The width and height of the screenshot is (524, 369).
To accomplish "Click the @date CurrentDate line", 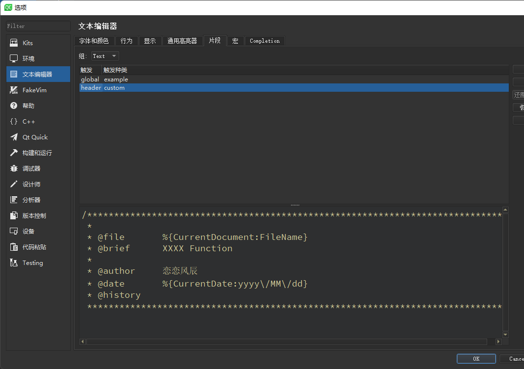I will [197, 284].
